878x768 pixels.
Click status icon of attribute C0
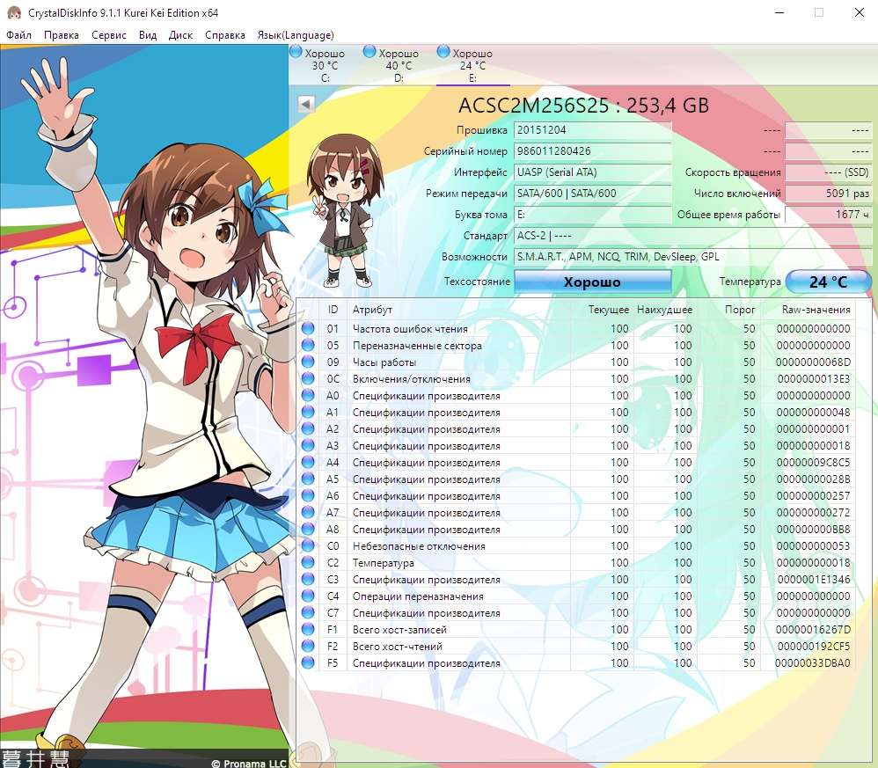(x=308, y=545)
